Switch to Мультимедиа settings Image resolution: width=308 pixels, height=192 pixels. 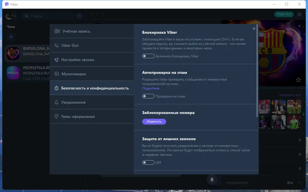tap(92, 74)
